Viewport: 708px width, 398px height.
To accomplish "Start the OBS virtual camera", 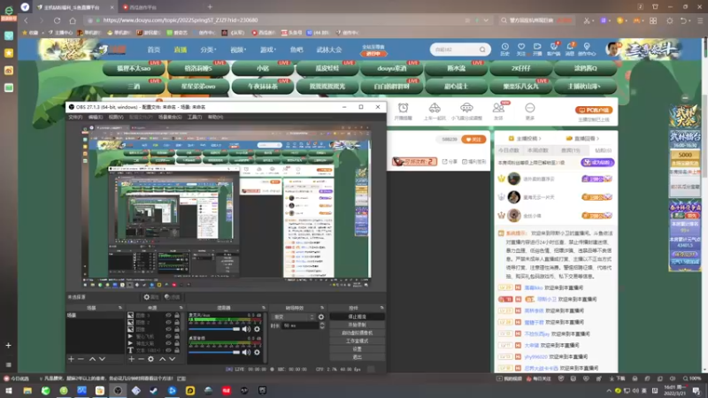I will [358, 333].
